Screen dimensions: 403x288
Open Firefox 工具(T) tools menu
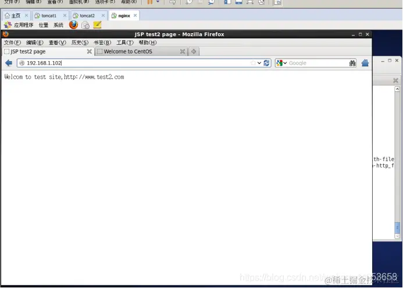click(x=125, y=42)
